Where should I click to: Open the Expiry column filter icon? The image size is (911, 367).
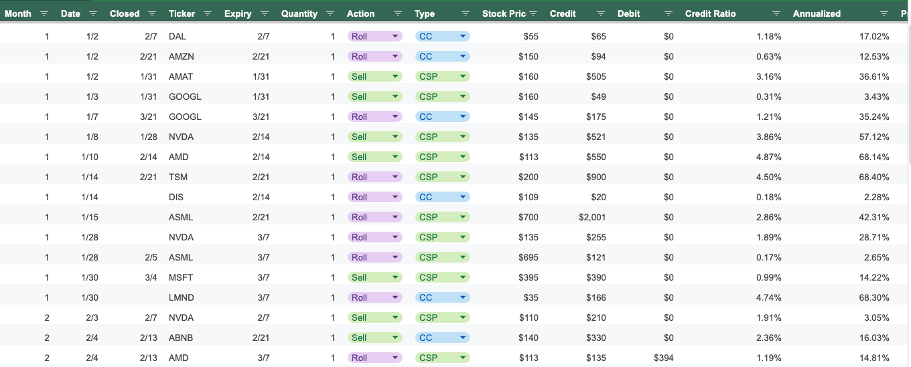[x=265, y=13]
